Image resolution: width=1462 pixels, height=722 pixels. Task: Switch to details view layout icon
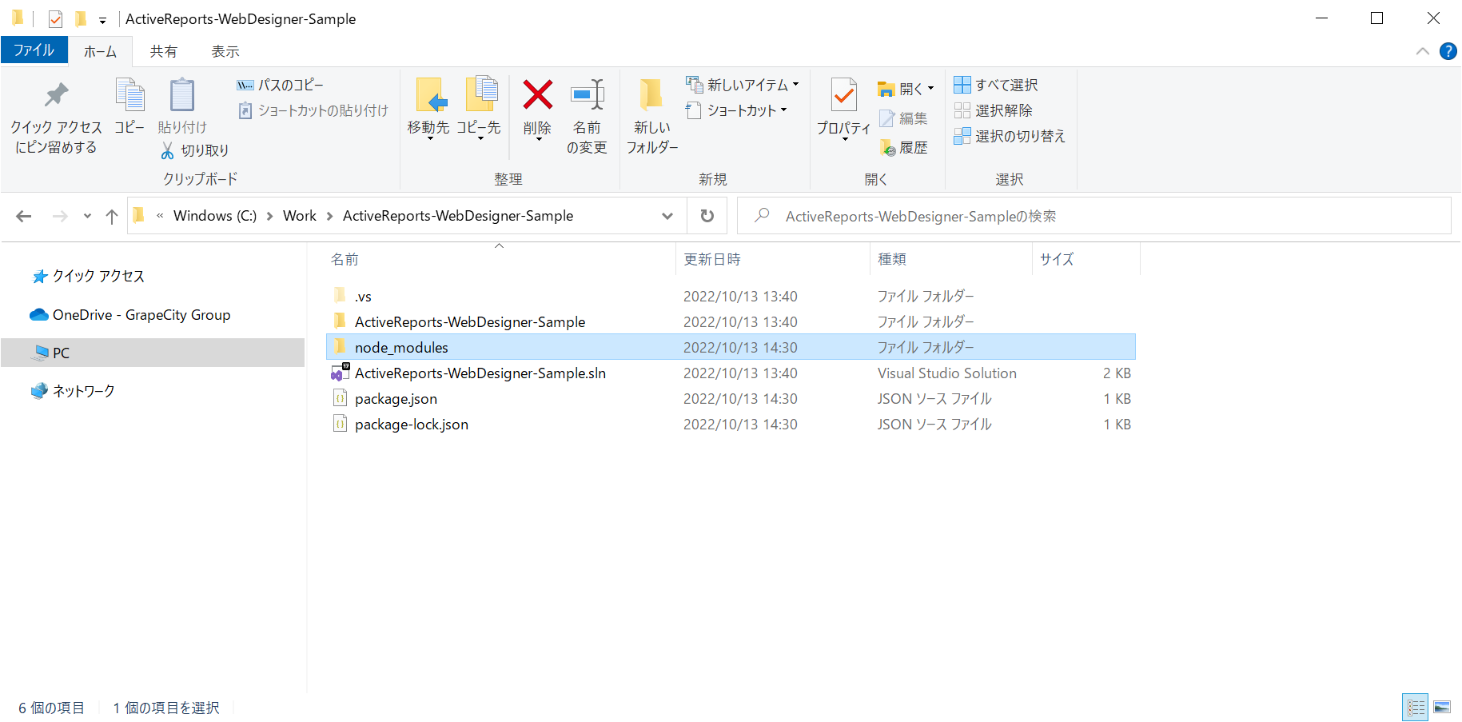[x=1416, y=708]
